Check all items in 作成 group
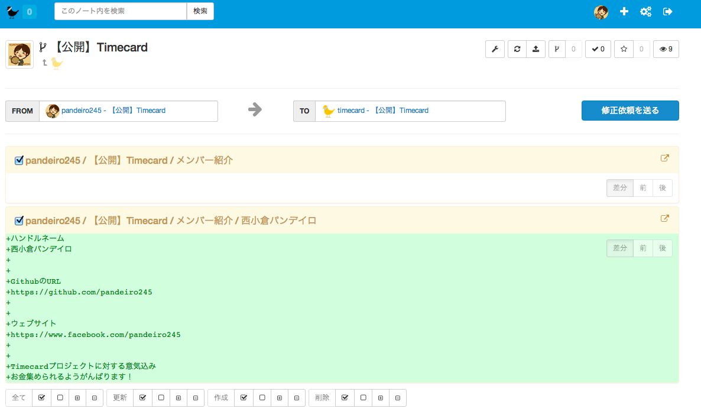 (244, 398)
